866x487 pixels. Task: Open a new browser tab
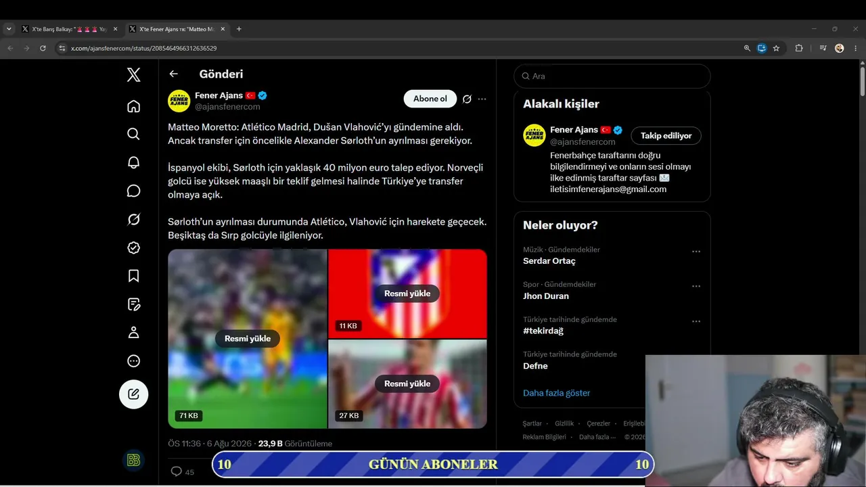click(x=239, y=29)
